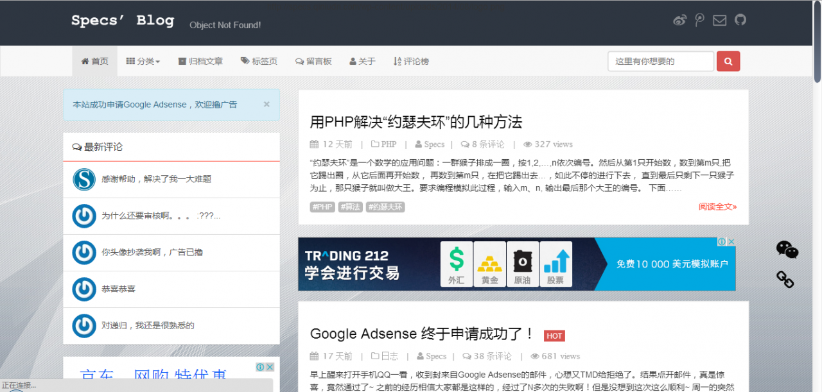The width and height of the screenshot is (822, 392).
Task: Click the S avatar of the first comment
Action: coord(84,180)
